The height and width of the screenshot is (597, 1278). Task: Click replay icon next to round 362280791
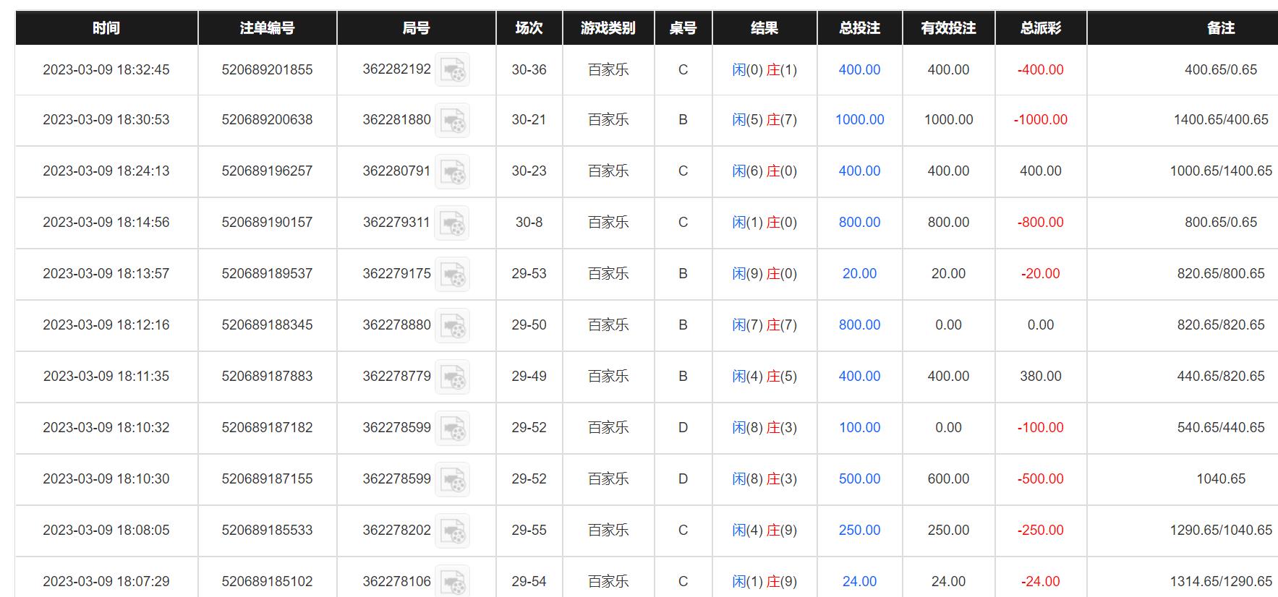(x=452, y=171)
